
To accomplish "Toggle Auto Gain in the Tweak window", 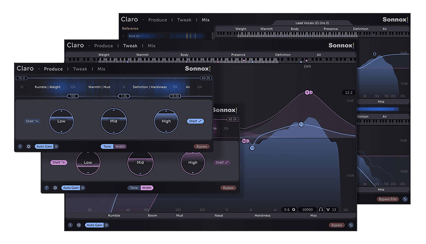I will 95,225.
